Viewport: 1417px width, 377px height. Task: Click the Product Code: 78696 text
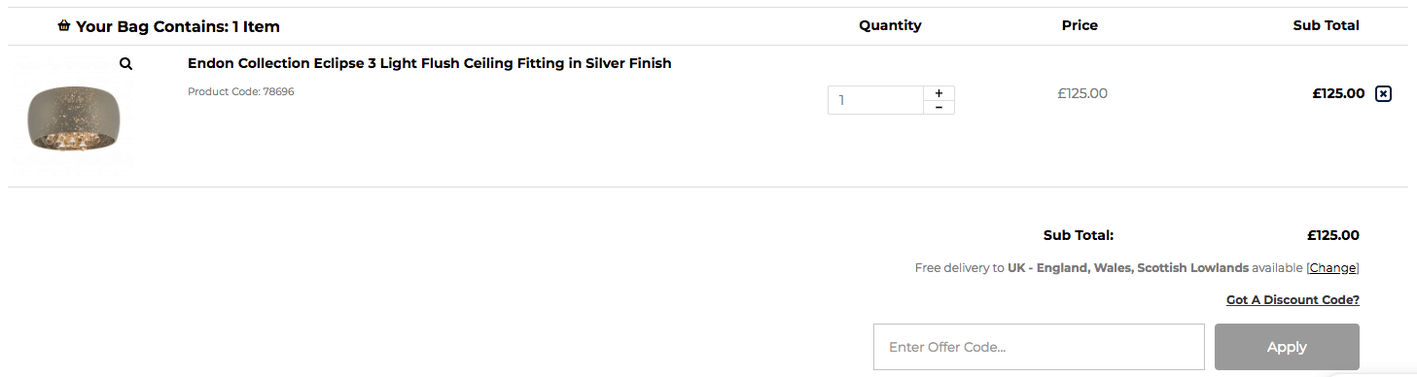click(x=241, y=91)
